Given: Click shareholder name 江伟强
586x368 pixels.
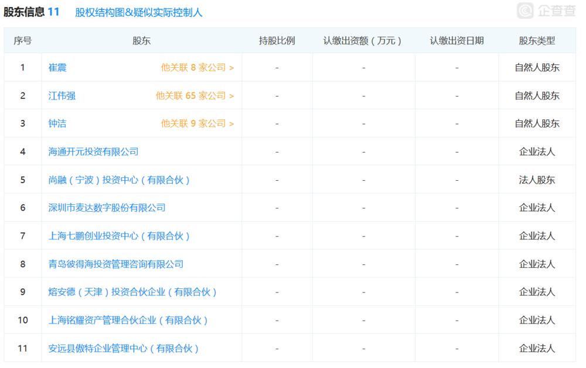Looking at the screenshot, I should point(61,95).
